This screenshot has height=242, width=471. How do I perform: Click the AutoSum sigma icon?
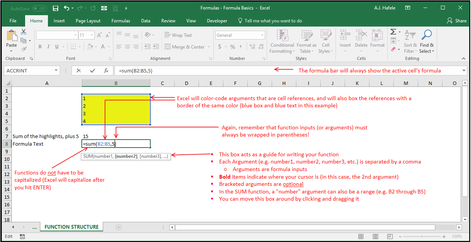pos(393,32)
